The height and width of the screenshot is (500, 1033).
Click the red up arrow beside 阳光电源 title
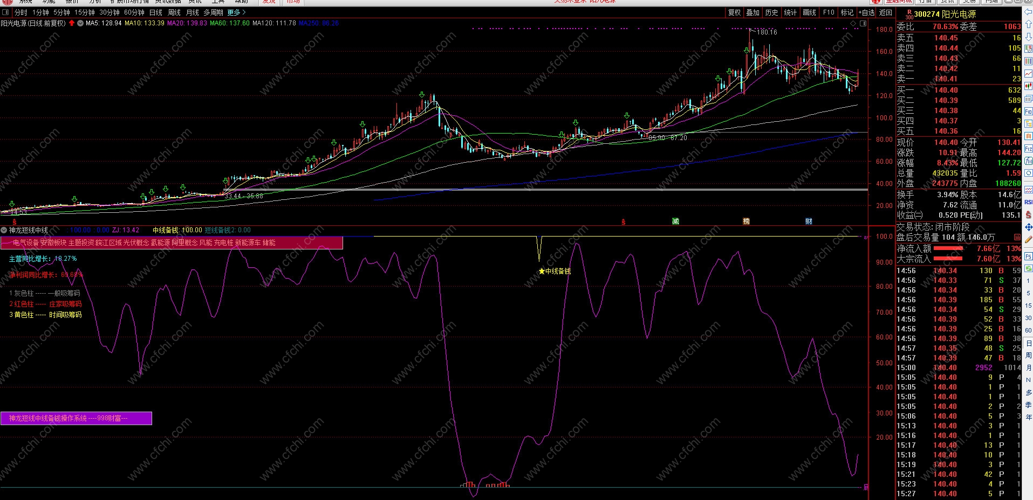point(72,23)
